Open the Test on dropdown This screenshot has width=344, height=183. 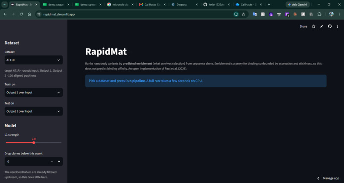34,111
